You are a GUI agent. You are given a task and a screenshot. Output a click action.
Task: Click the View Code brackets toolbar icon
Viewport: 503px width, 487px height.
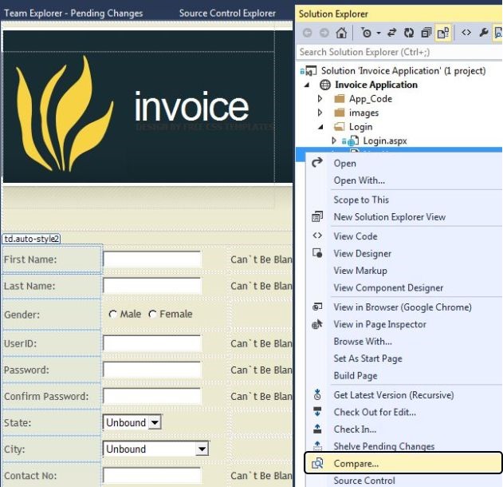pyautogui.click(x=466, y=33)
